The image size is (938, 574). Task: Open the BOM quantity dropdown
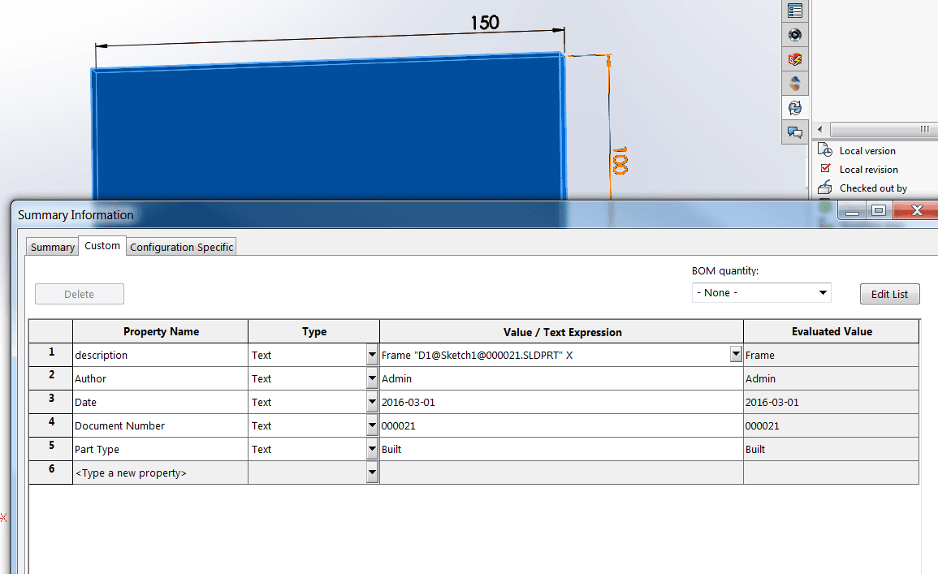pos(761,293)
